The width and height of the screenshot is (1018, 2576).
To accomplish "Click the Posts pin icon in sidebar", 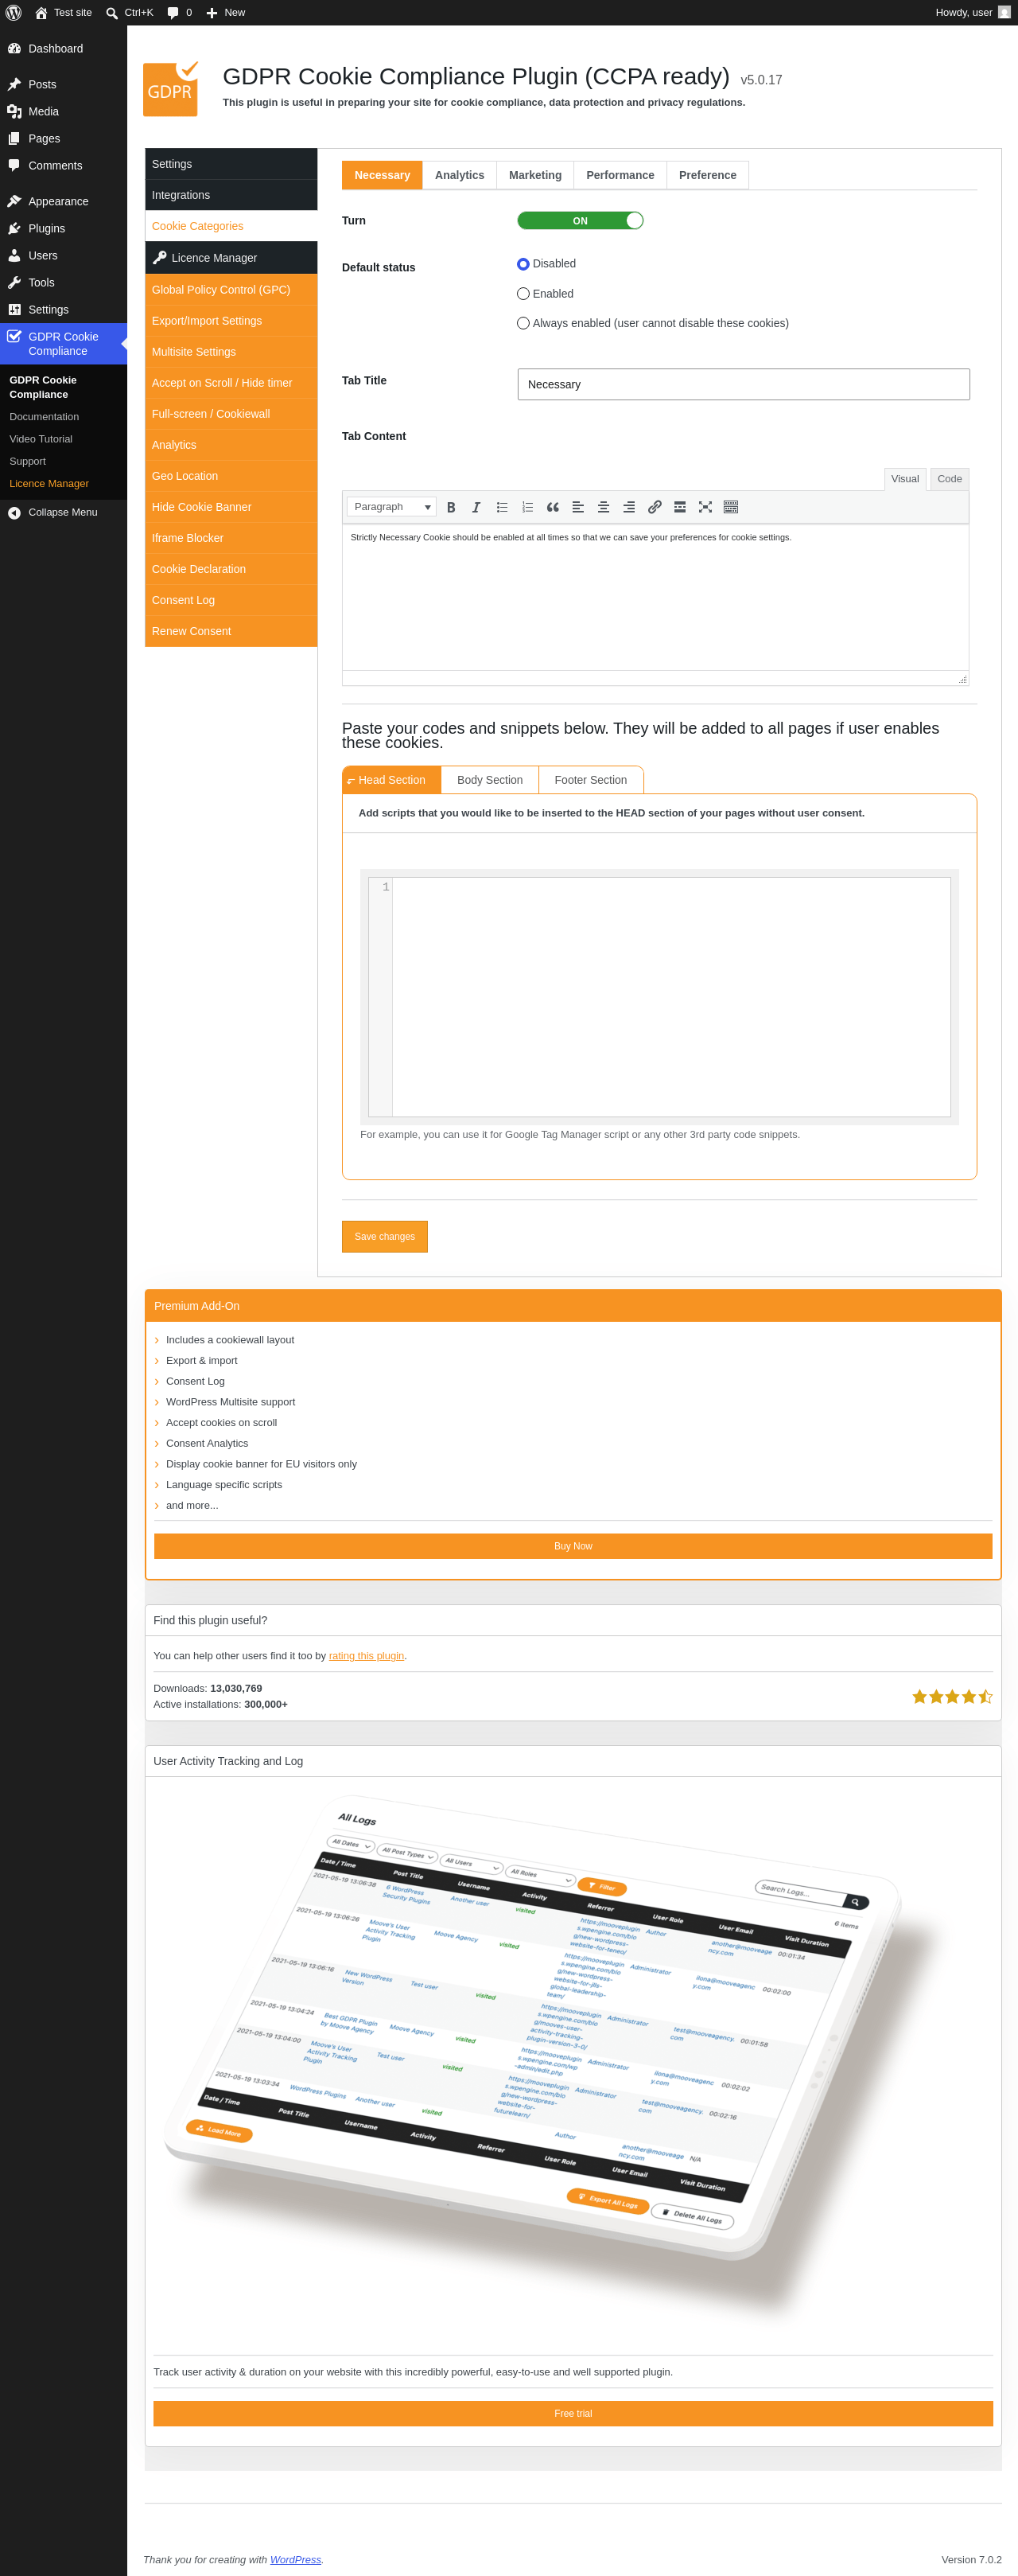I will [14, 85].
